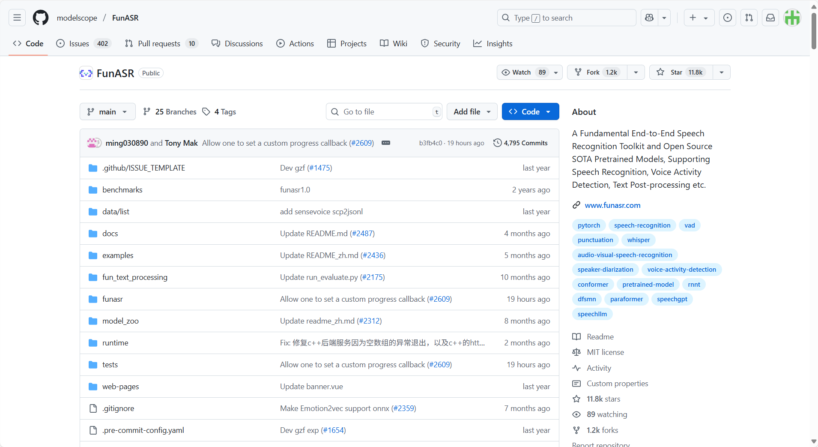View the 89 watching link

tap(600, 414)
